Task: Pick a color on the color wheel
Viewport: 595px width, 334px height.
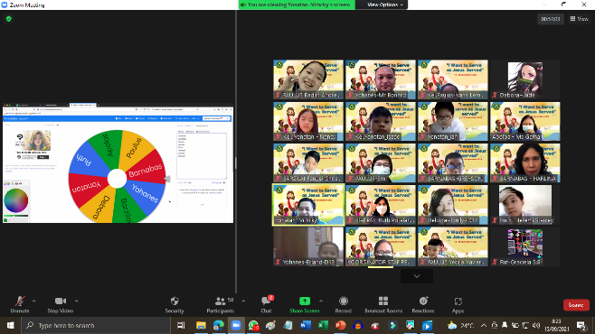Action: [16, 200]
